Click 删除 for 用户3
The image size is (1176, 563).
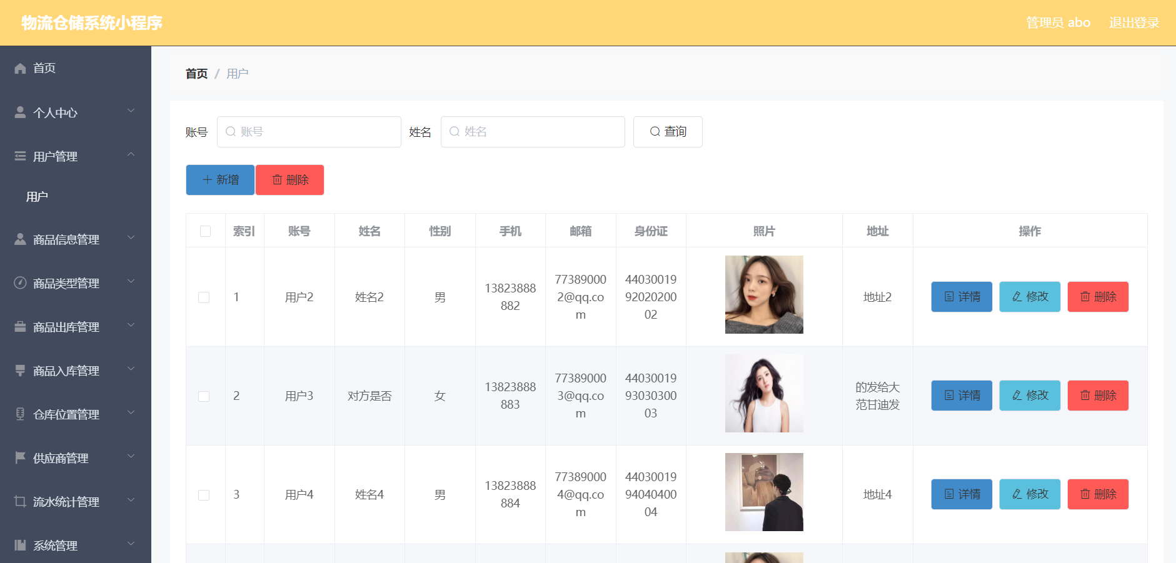click(1098, 396)
